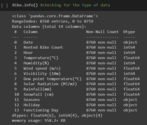Click the 'object' dtype in Functioning Day row
The height and width of the screenshot is (125, 147).
(130, 110)
